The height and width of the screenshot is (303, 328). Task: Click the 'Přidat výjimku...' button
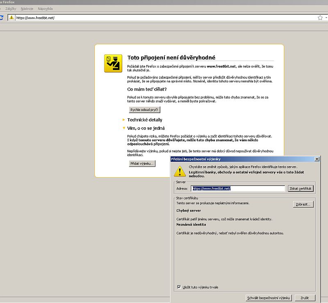click(142, 163)
